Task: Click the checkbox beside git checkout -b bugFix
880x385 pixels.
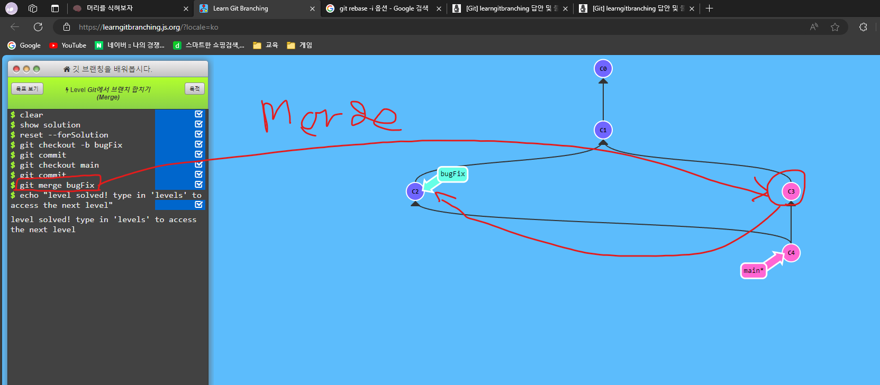Action: point(199,144)
